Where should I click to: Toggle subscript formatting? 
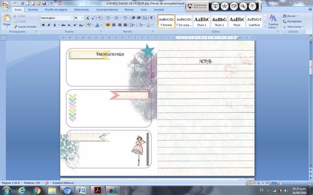click(69, 25)
